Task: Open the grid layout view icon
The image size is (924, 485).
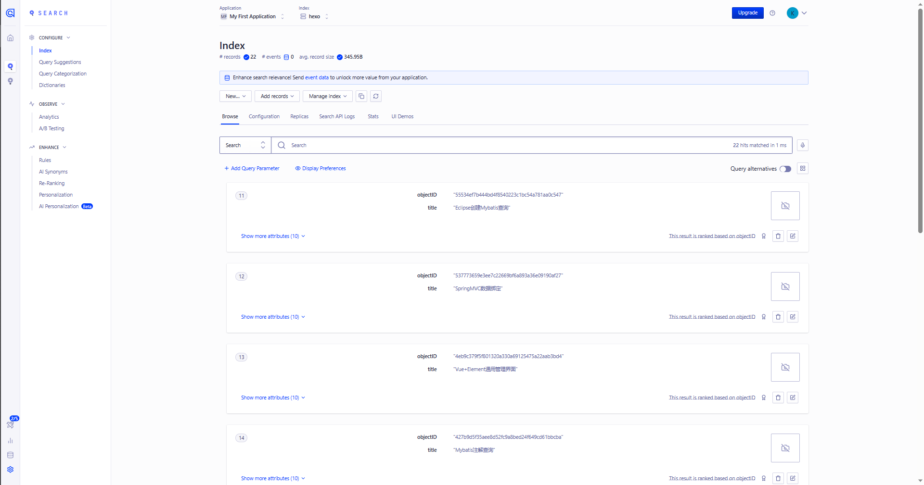Action: coord(803,168)
